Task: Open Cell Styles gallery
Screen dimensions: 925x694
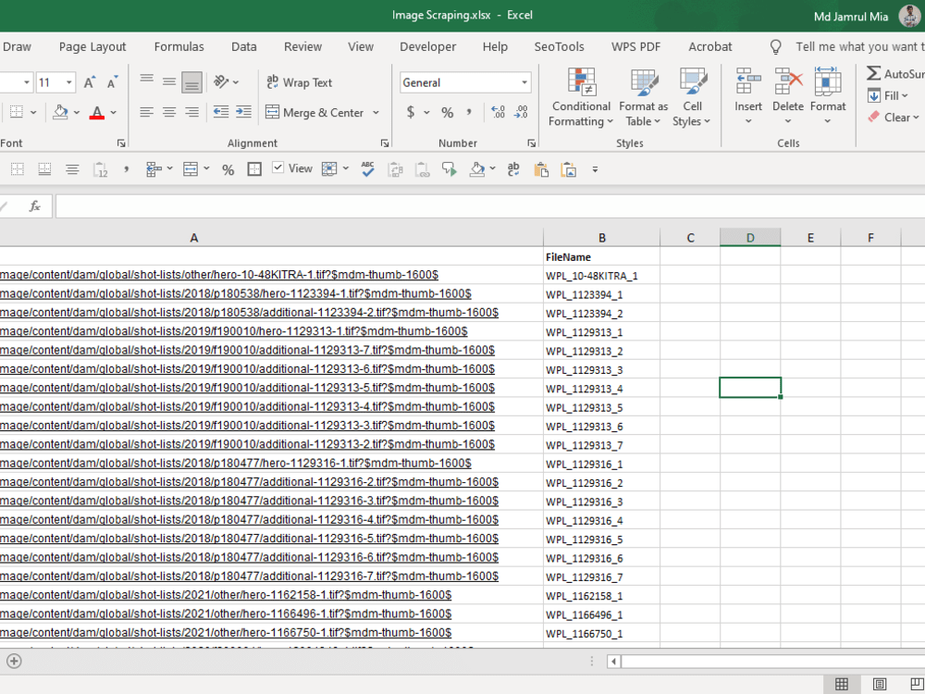Action: (x=692, y=97)
